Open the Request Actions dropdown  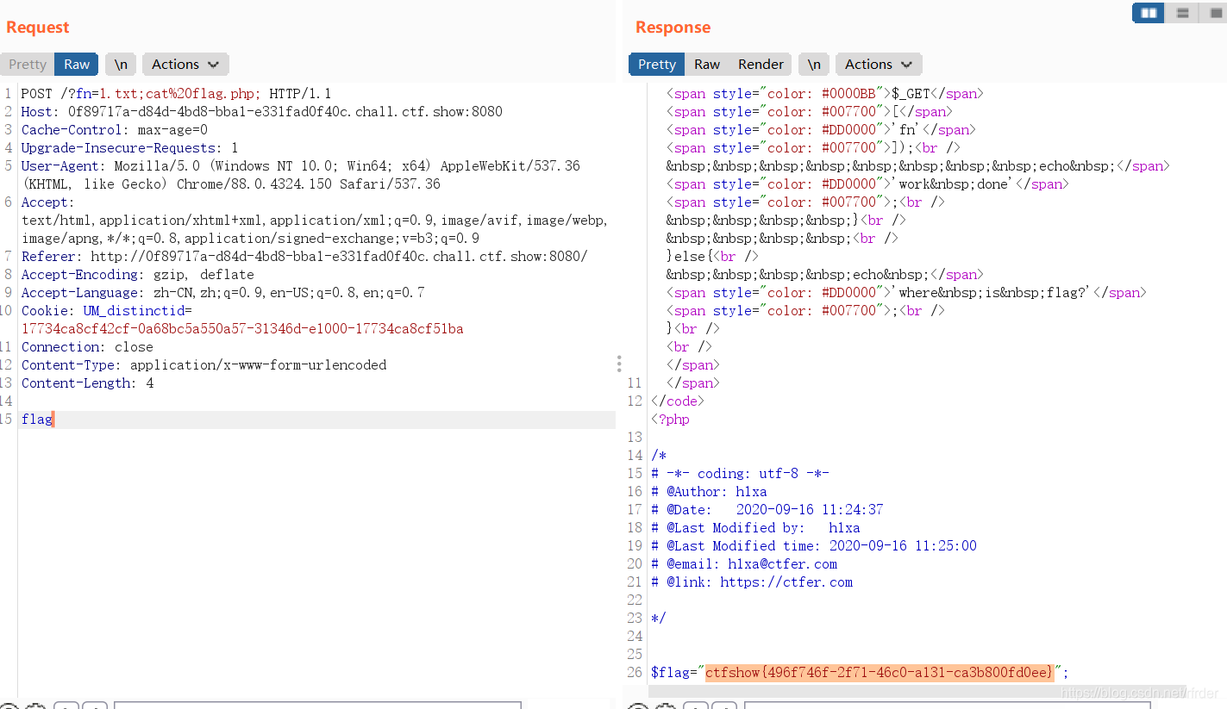pyautogui.click(x=185, y=65)
